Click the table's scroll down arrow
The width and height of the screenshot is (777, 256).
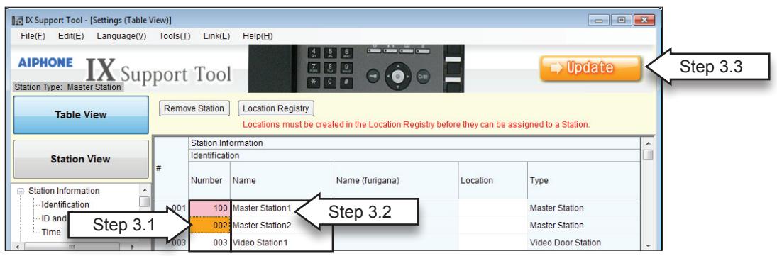click(x=648, y=245)
